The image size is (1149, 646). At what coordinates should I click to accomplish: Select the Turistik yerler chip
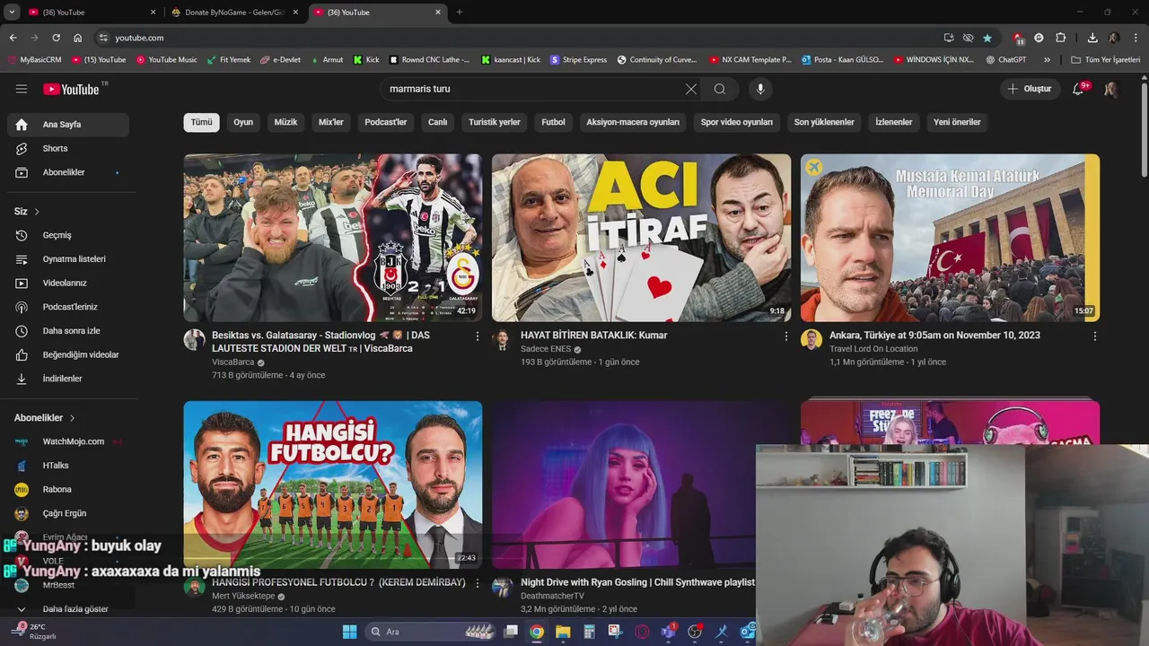(x=495, y=122)
